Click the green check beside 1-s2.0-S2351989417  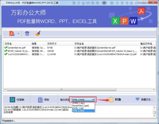pos(6,54)
